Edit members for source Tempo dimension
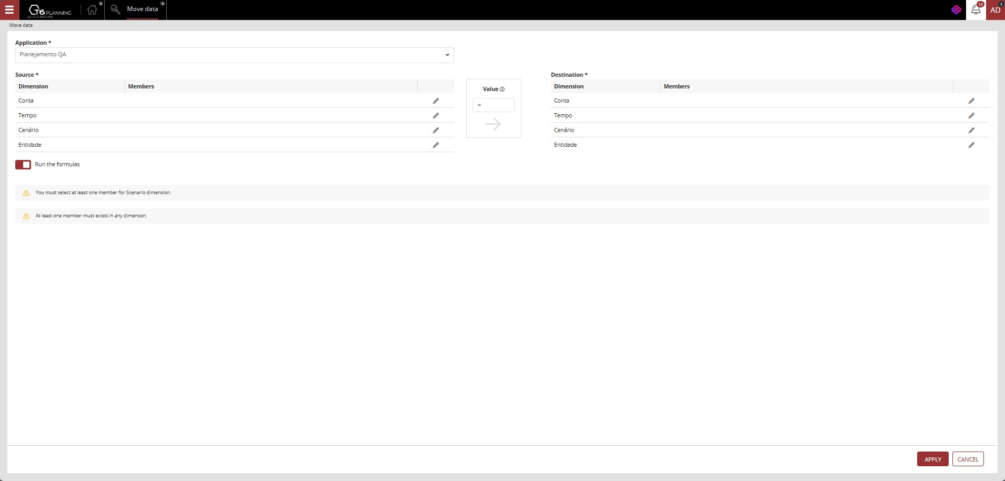 pos(436,115)
